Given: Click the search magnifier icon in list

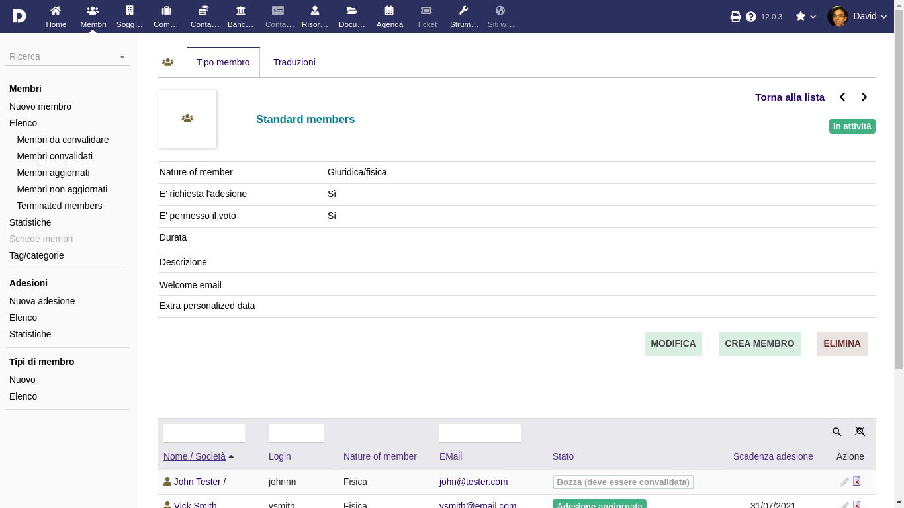Looking at the screenshot, I should 837,432.
